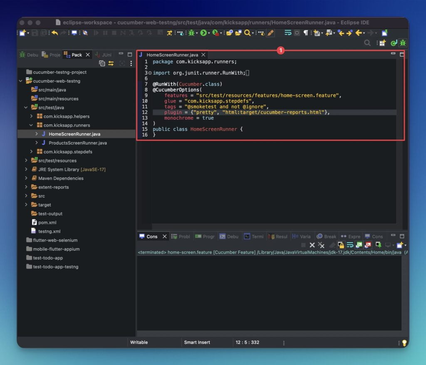Toggle block selection mode icon
The width and height of the screenshot is (426, 365).
pyautogui.click(x=297, y=33)
